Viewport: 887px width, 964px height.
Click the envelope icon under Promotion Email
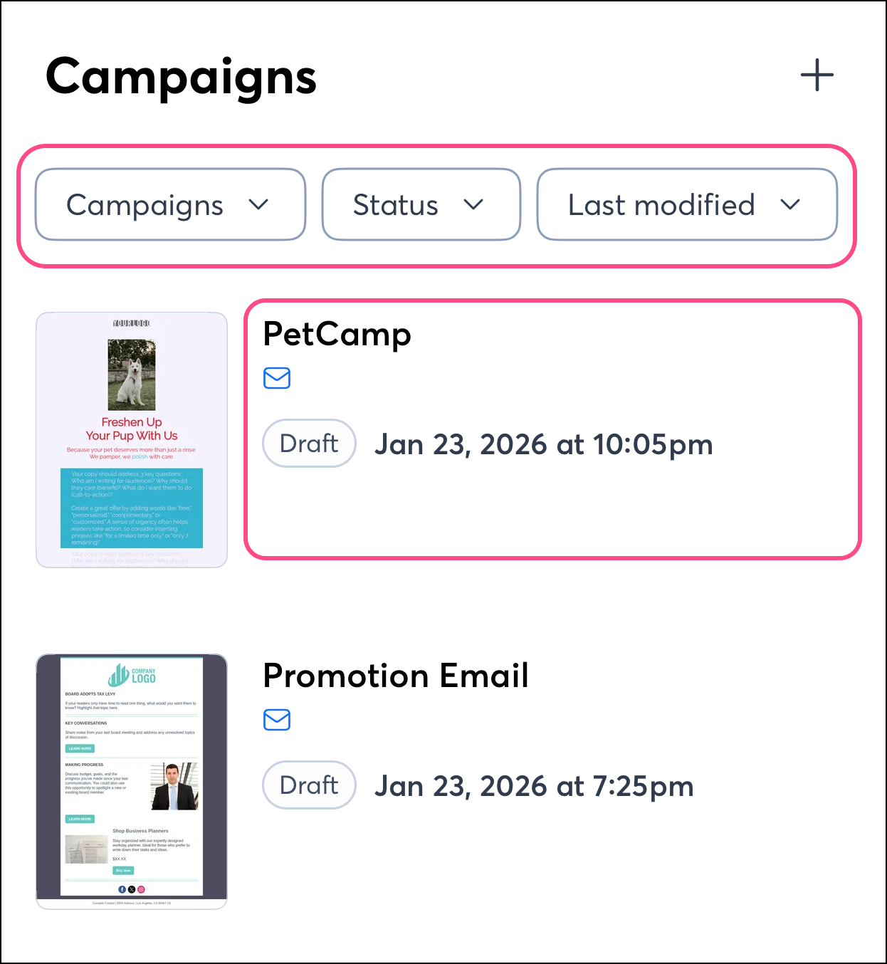point(277,720)
